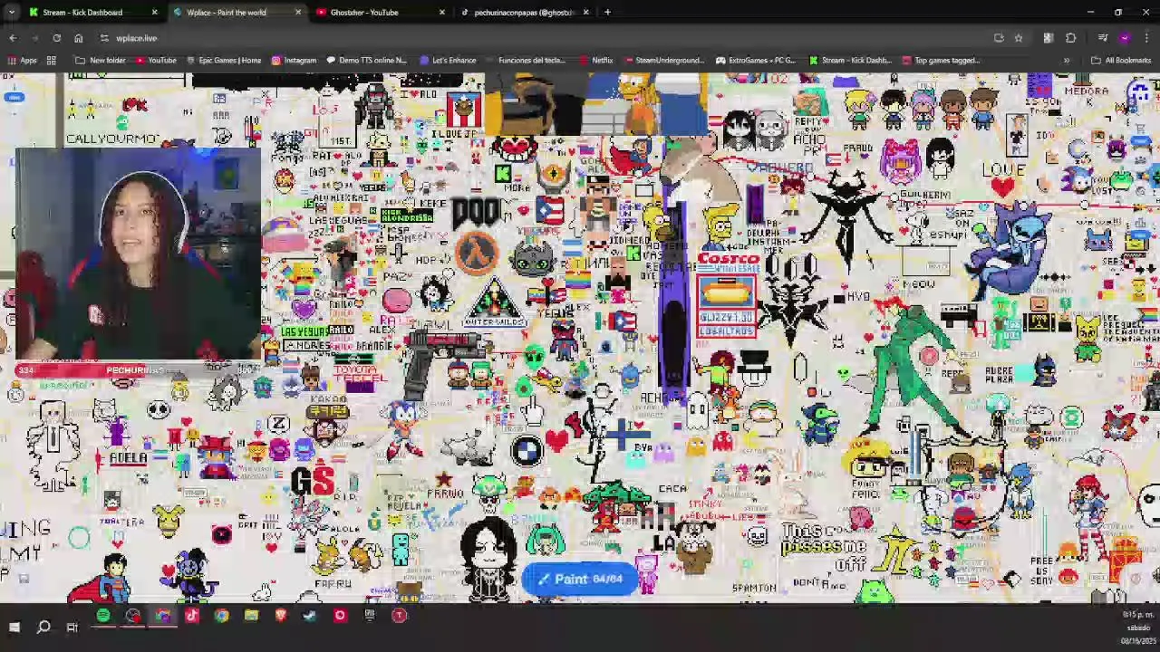Open a new browser tab

point(607,12)
